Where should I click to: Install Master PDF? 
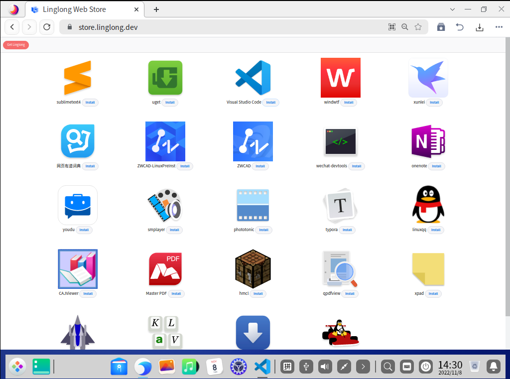176,294
